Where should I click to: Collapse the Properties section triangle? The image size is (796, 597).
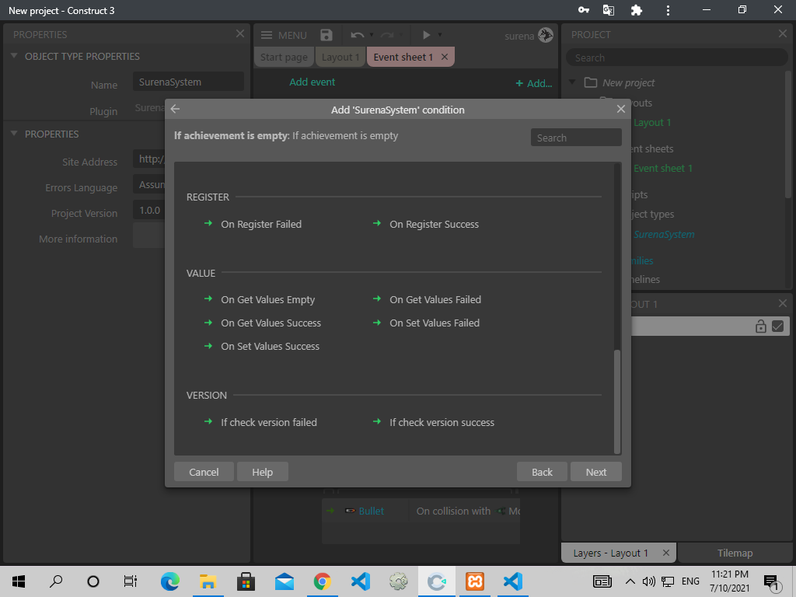pyautogui.click(x=14, y=134)
